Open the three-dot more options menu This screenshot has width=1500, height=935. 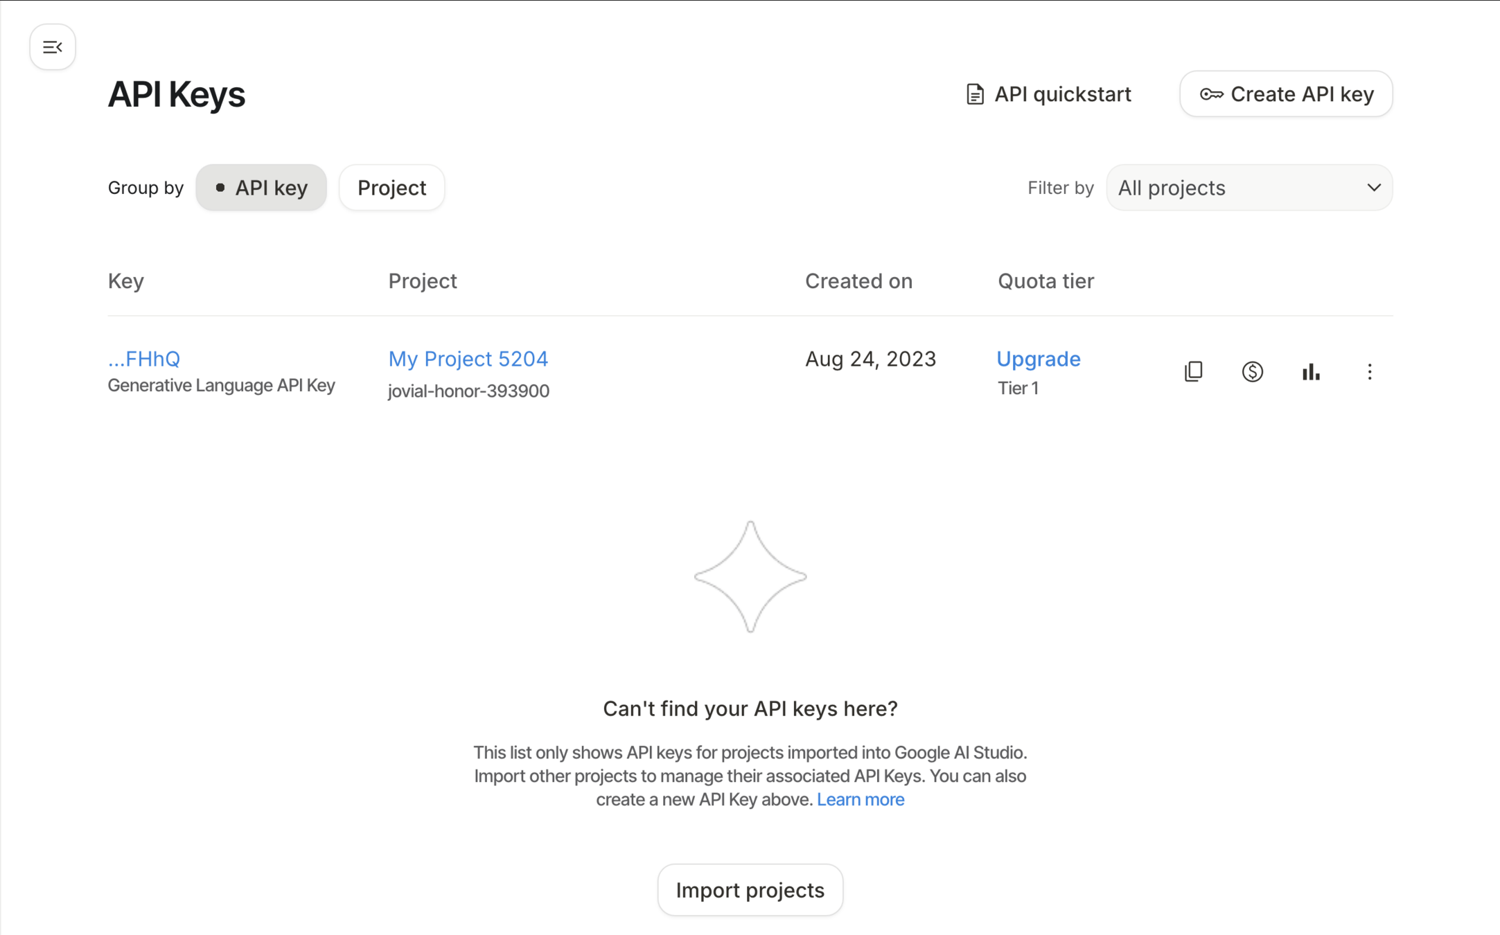1369,372
